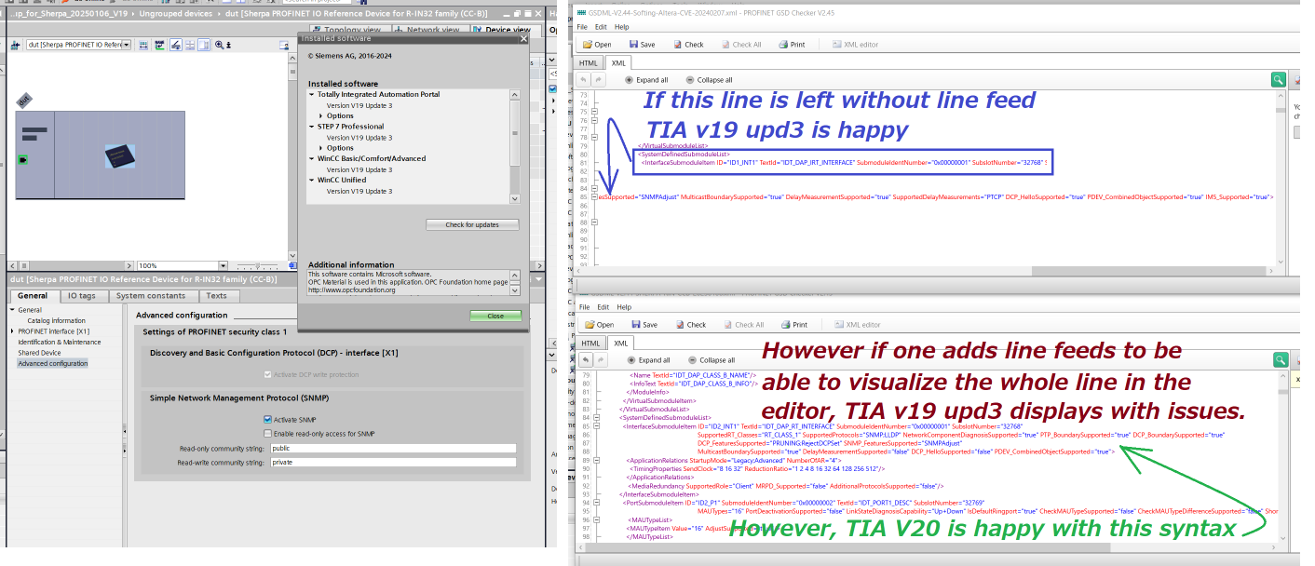Switch to HTML tab in bottom GSD Checker
The image size is (1315, 566).
590,344
